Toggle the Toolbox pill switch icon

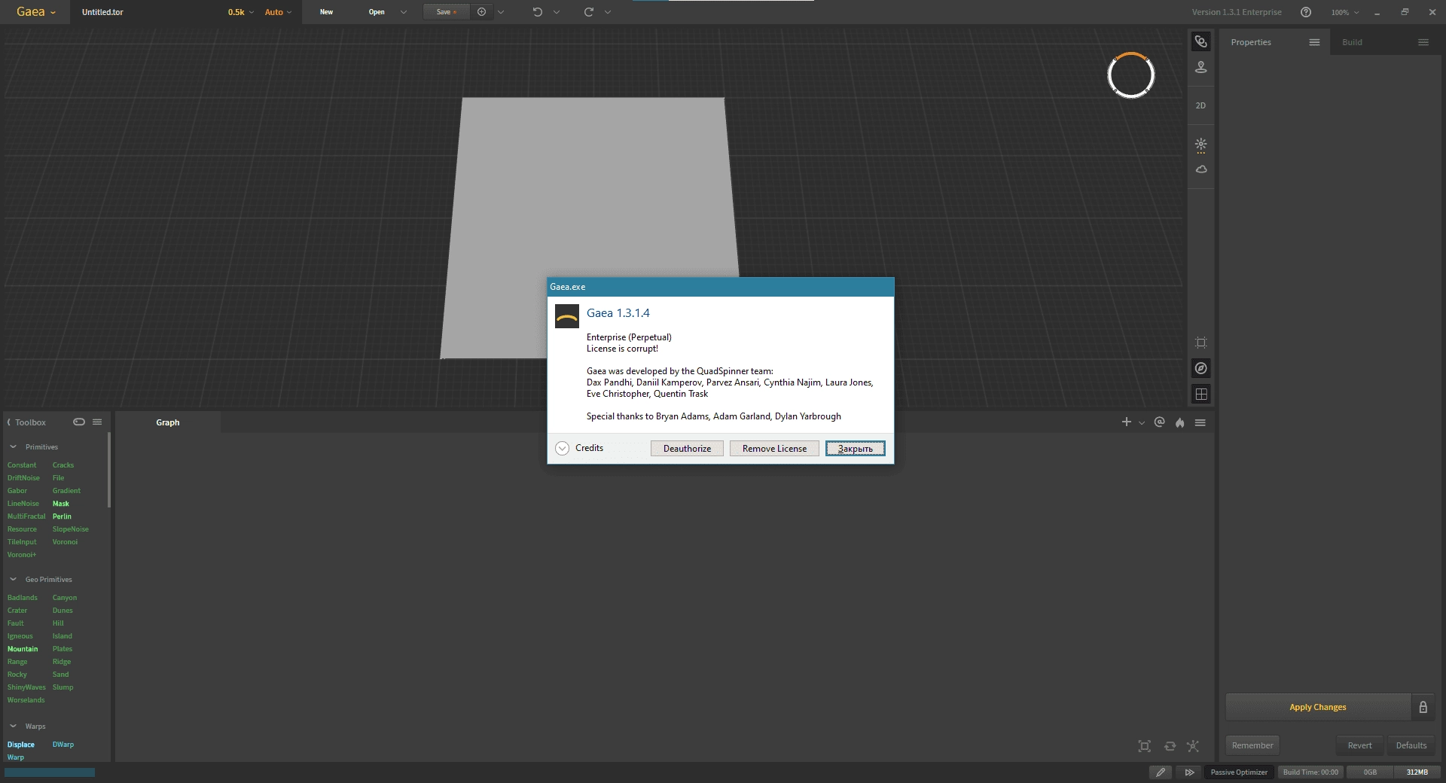[79, 422]
